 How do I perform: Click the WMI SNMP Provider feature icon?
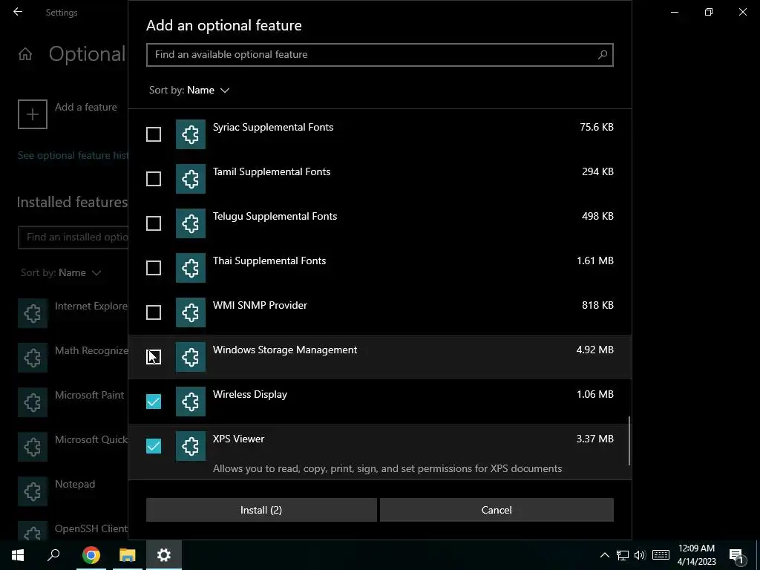[191, 312]
